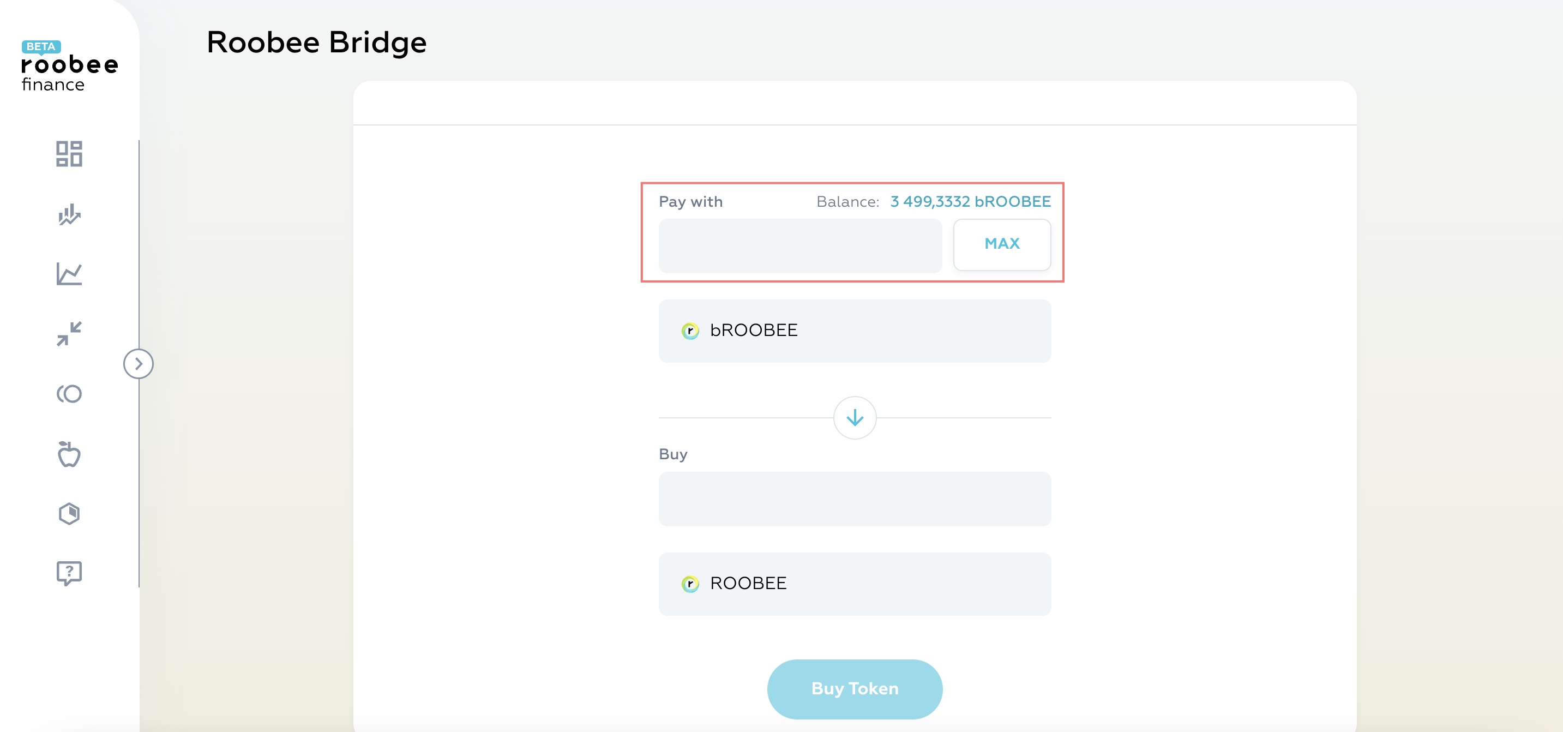Click the Buy Token button
The height and width of the screenshot is (732, 1563).
pos(855,689)
